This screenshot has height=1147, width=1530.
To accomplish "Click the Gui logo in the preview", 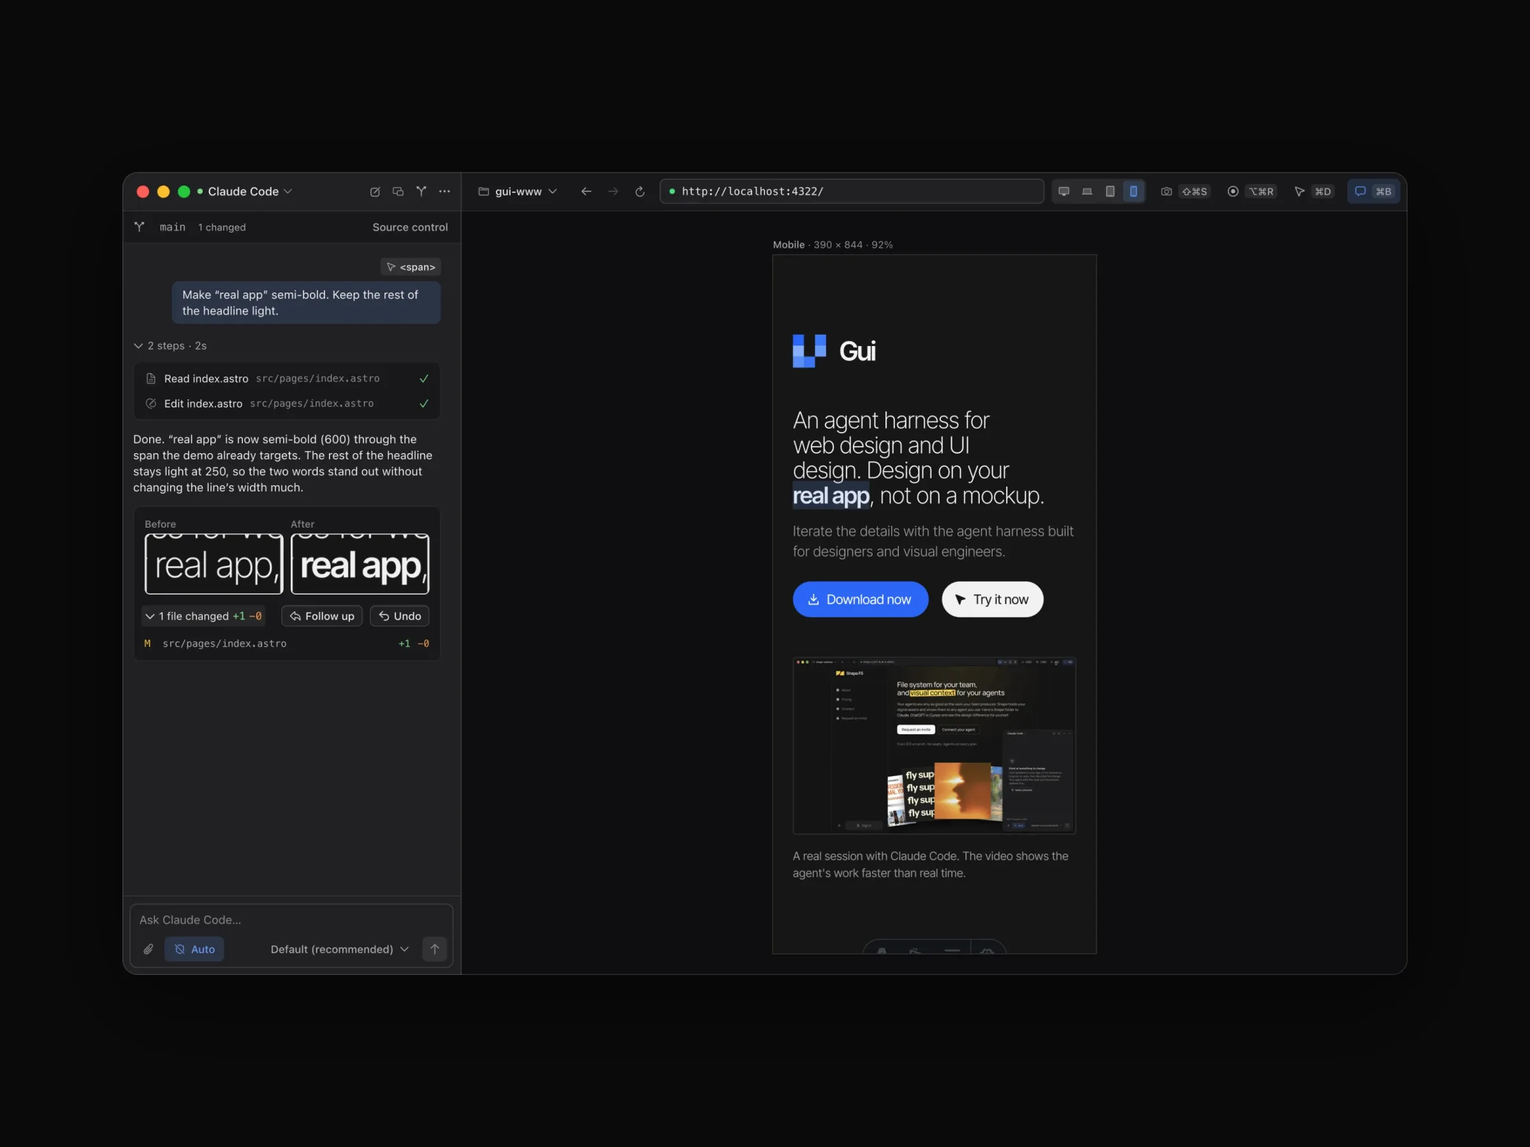I will point(834,351).
